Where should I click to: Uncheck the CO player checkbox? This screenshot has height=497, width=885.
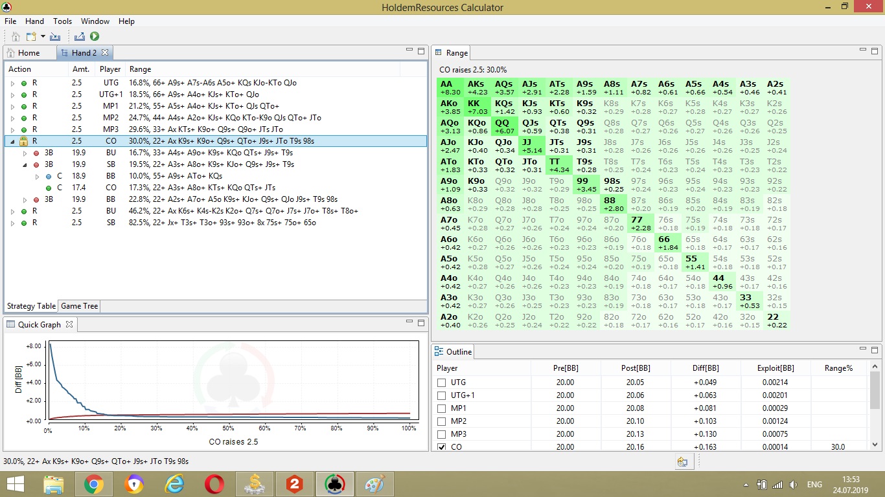[x=442, y=447]
